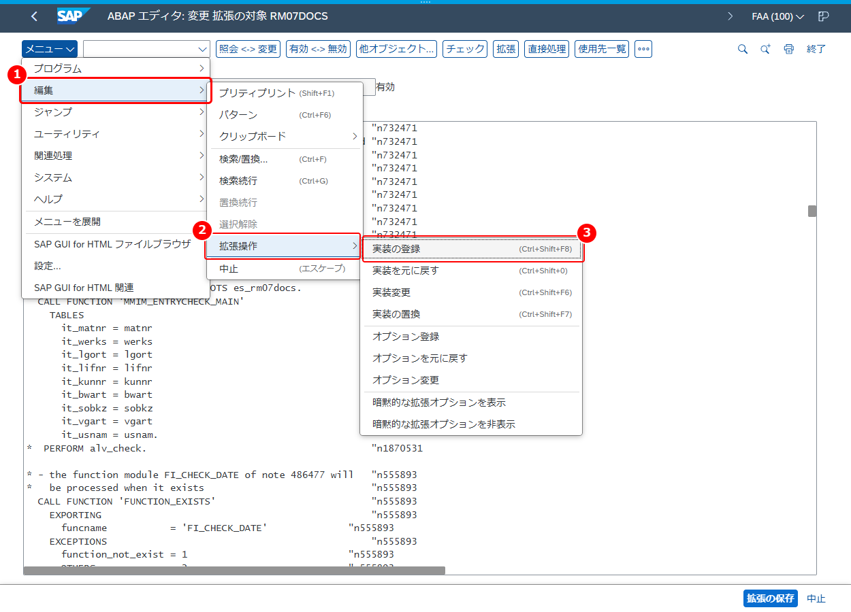The width and height of the screenshot is (851, 612).
Task: Choose 暗黙的な拡張オプションを表示
Action: [x=471, y=403]
